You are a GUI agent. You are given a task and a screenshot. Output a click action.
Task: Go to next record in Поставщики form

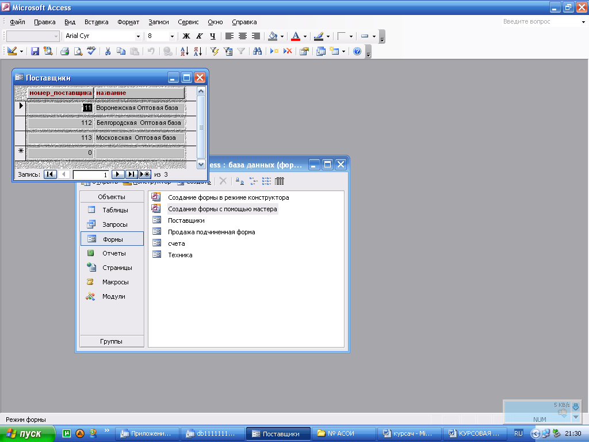click(117, 174)
